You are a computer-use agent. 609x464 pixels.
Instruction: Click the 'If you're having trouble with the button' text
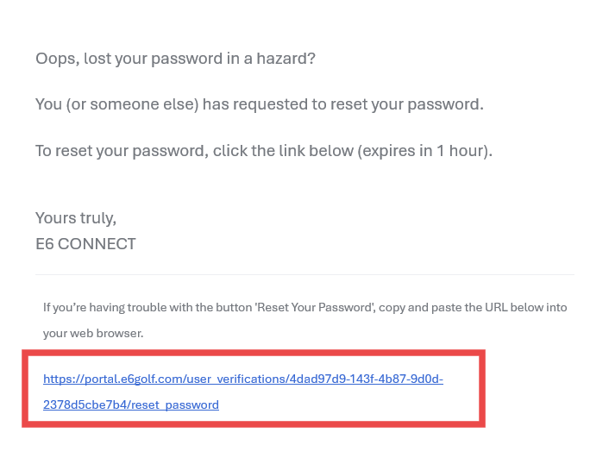(x=148, y=308)
